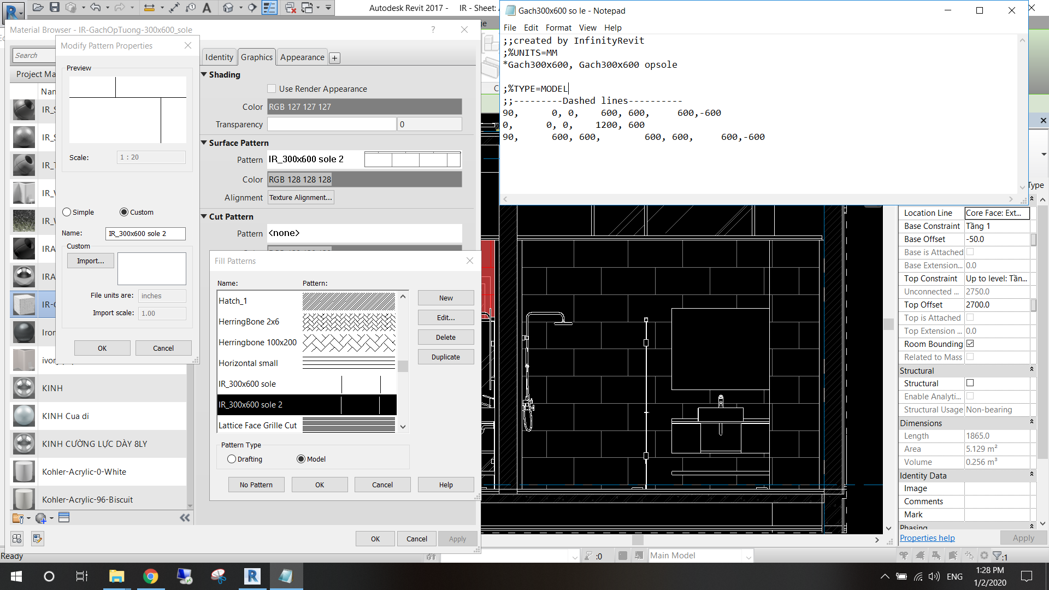Select the Tag by Category icon
This screenshot has height=590, width=1049.
pyautogui.click(x=191, y=8)
